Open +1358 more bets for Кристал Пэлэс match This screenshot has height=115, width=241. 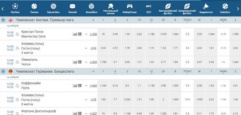point(93,34)
